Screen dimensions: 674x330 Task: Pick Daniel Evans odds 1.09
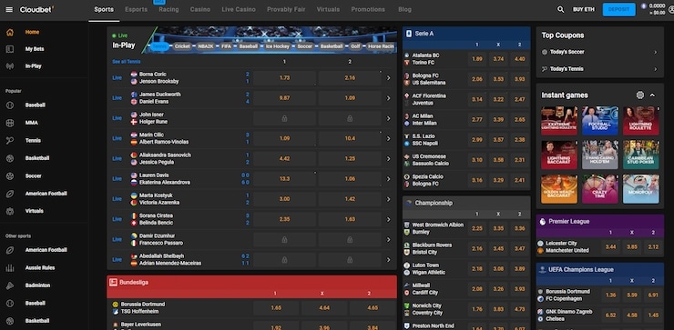point(350,98)
